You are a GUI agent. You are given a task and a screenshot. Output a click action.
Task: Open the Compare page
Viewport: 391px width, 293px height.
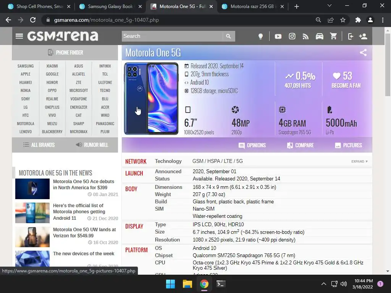tap(300, 145)
